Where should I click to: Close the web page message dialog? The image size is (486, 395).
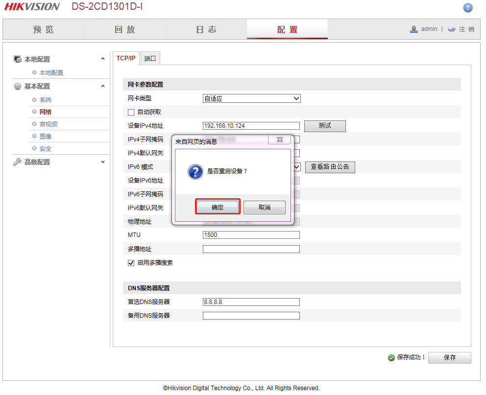click(280, 140)
